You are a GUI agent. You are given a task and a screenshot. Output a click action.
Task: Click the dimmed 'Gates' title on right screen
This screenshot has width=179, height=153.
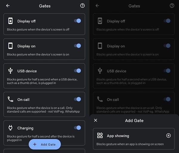(134, 6)
